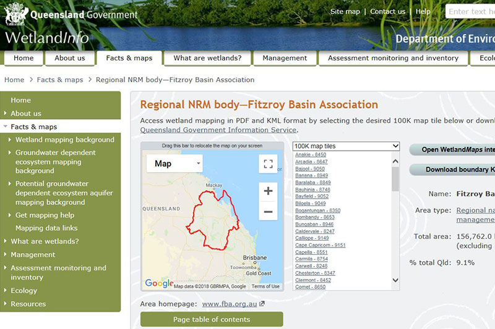Zoom out on the map
This screenshot has height=329, width=495.
[x=268, y=212]
